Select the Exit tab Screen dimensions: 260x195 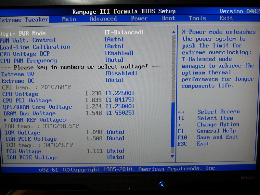pos(226,18)
